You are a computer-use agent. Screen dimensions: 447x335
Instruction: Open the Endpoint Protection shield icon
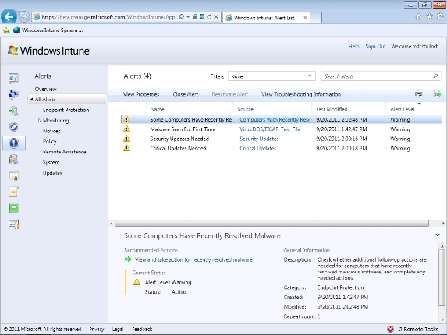pos(13,127)
